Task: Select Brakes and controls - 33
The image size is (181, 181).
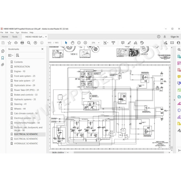Action: tap(26, 95)
